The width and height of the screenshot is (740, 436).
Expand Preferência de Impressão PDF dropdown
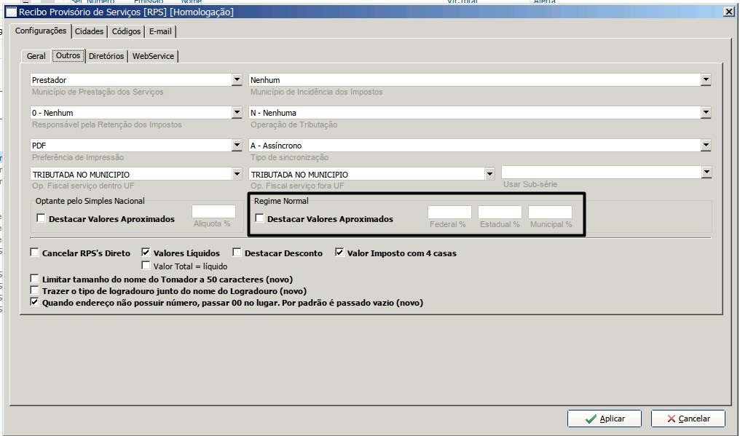pyautogui.click(x=237, y=146)
